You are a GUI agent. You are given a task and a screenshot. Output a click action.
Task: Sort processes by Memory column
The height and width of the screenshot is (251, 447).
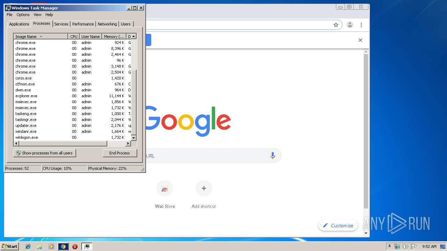pyautogui.click(x=114, y=37)
